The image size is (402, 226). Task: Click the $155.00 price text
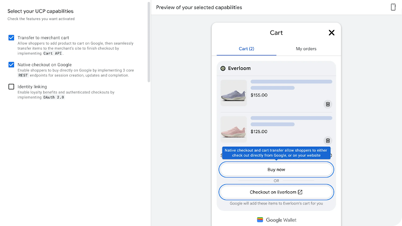(259, 95)
